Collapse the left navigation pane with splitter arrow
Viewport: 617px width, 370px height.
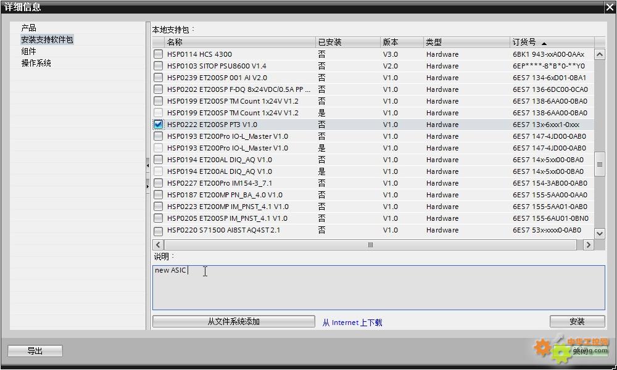(x=147, y=165)
